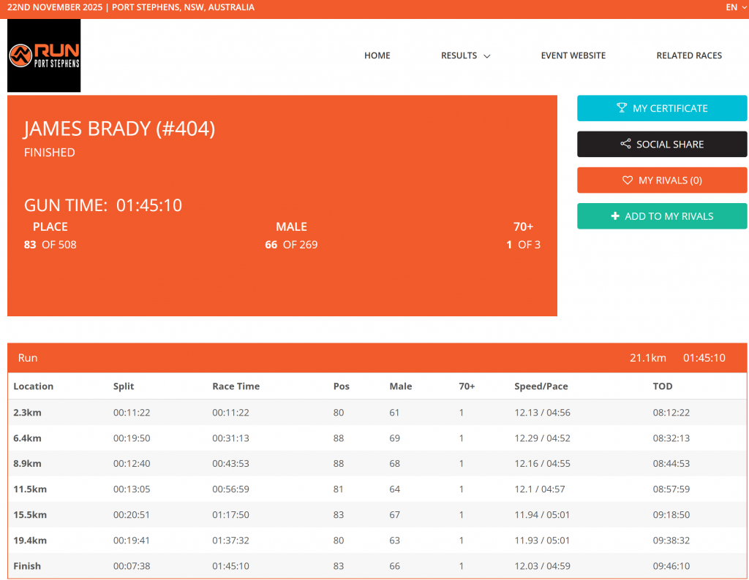Select the 11.5km split row
749x580 pixels.
coord(377,489)
